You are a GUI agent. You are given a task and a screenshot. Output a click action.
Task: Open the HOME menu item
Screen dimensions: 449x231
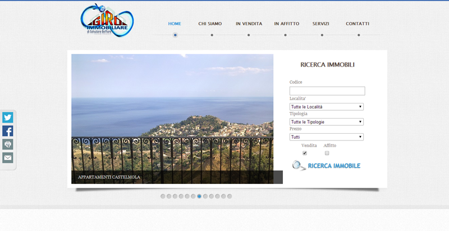175,23
